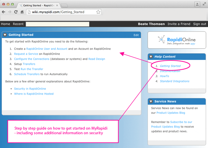Select the Getting Started – RapidiOnline tab

(38, 5)
